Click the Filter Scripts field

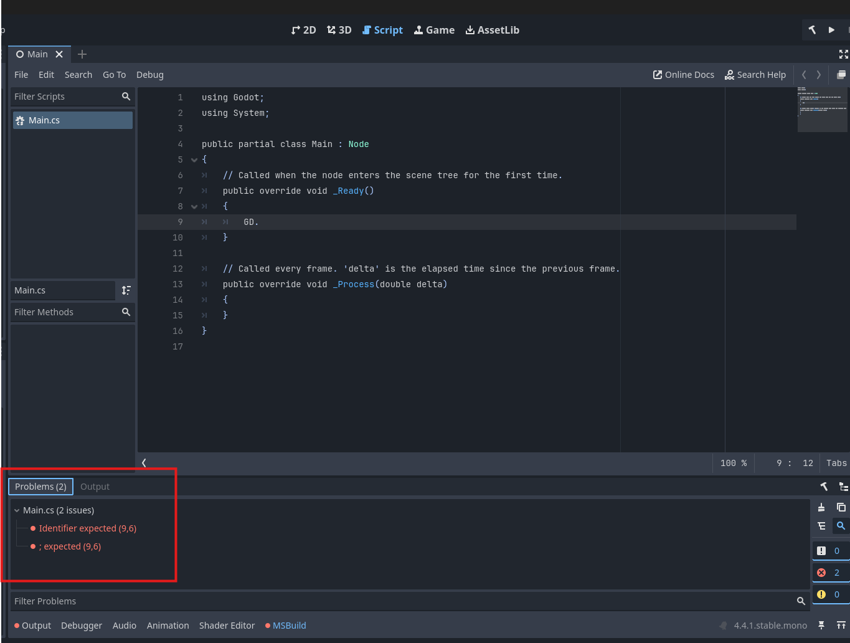click(72, 97)
